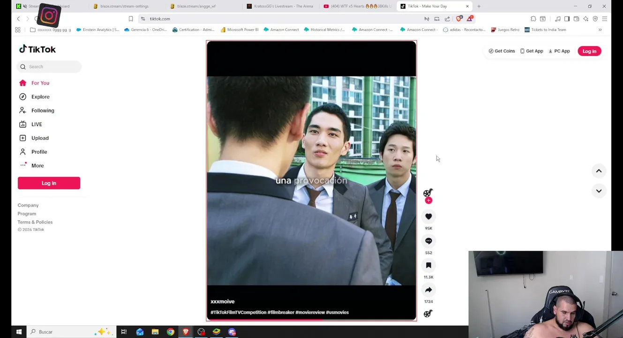623x338 pixels.
Task: Open hashtag #usmovies
Action: coord(338,312)
